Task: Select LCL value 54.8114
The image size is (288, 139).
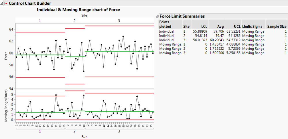Action: pos(201,36)
